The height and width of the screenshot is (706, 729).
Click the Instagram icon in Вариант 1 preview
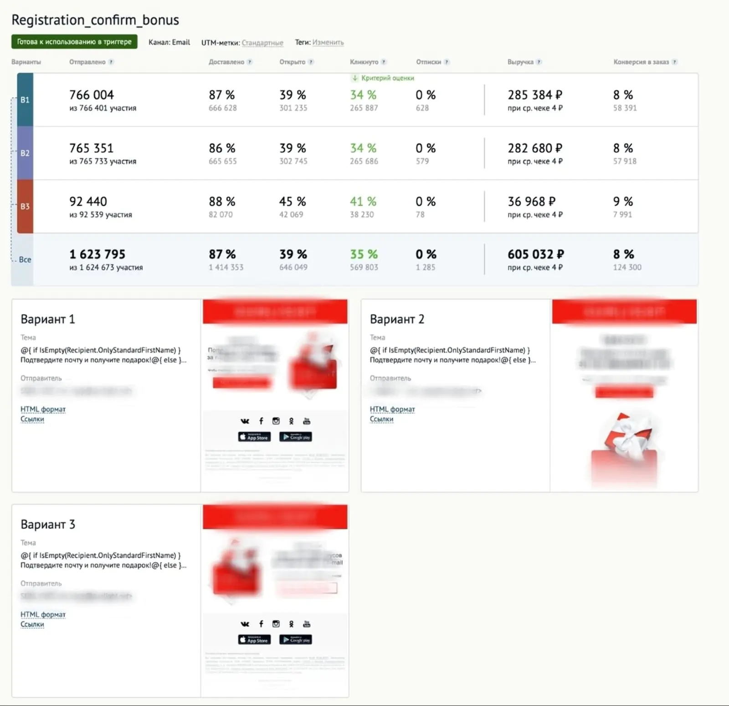click(276, 421)
